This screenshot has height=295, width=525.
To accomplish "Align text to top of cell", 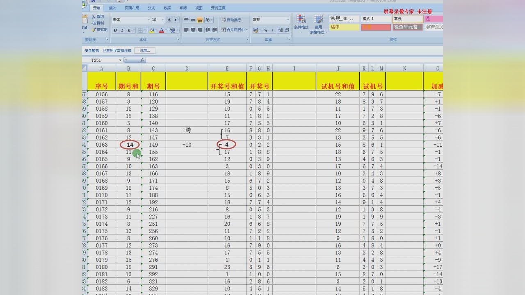I will pos(186,20).
